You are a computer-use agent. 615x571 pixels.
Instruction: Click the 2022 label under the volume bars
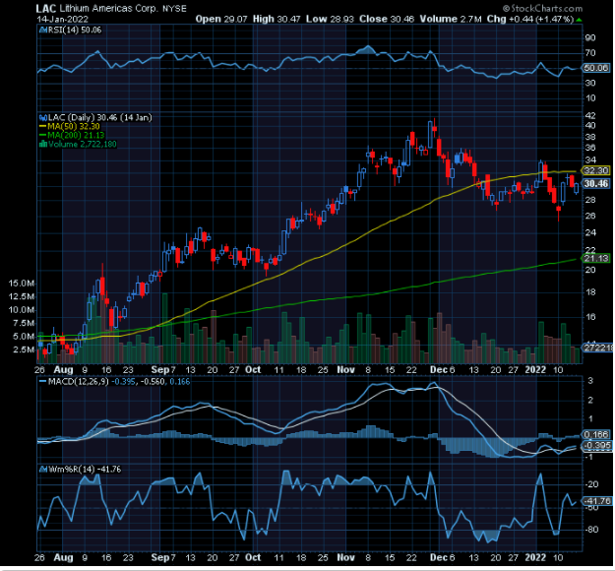[535, 370]
